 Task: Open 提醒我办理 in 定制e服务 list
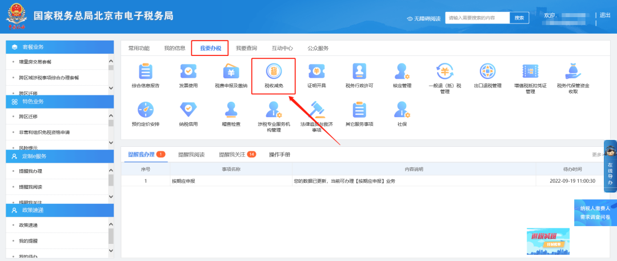30,171
